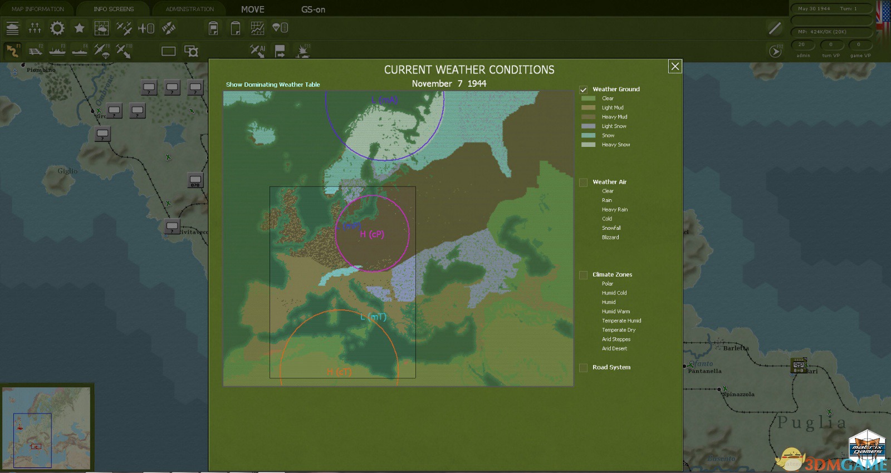Select the rail repair mode F2
This screenshot has height=473, width=891.
click(35, 51)
